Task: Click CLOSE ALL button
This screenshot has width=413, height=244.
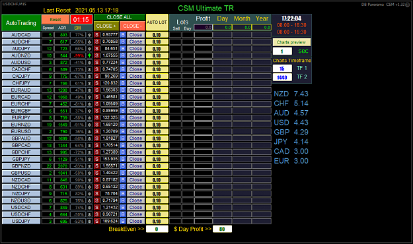Action: click(x=120, y=17)
